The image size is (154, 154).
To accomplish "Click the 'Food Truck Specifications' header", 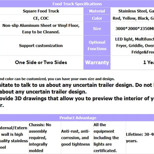I will pyautogui.click(x=77, y=4).
